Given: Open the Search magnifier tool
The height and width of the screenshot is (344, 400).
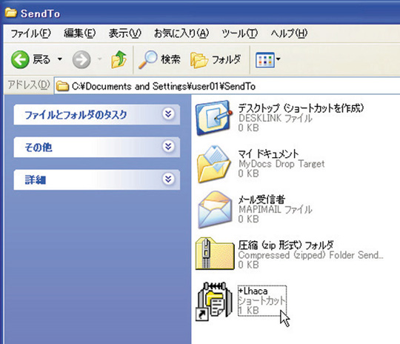Looking at the screenshot, I should click(x=147, y=59).
